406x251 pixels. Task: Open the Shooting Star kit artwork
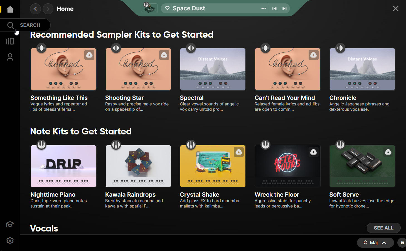click(138, 69)
